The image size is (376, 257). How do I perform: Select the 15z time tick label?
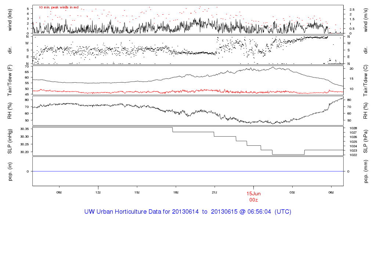point(137,192)
